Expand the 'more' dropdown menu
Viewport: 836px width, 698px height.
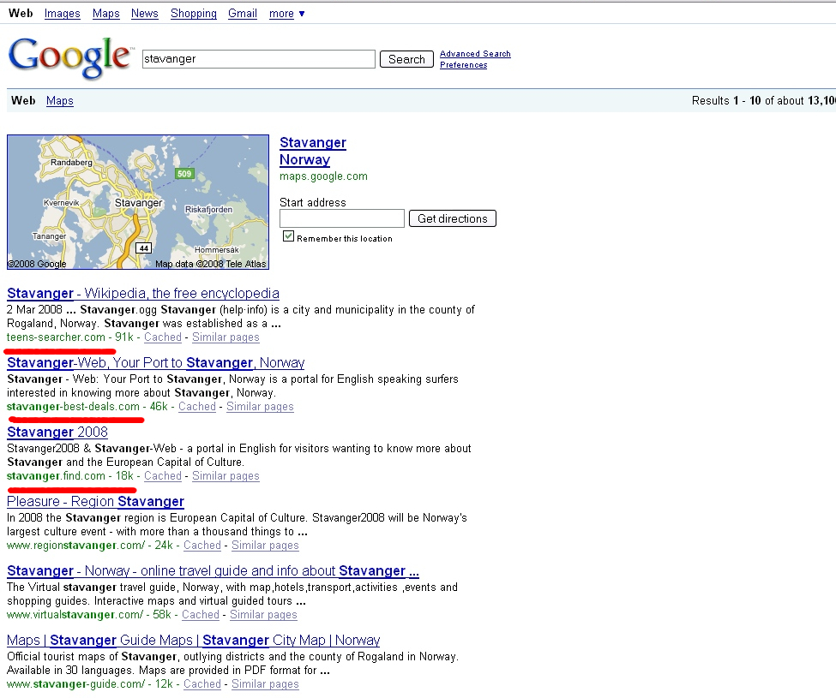[x=286, y=14]
